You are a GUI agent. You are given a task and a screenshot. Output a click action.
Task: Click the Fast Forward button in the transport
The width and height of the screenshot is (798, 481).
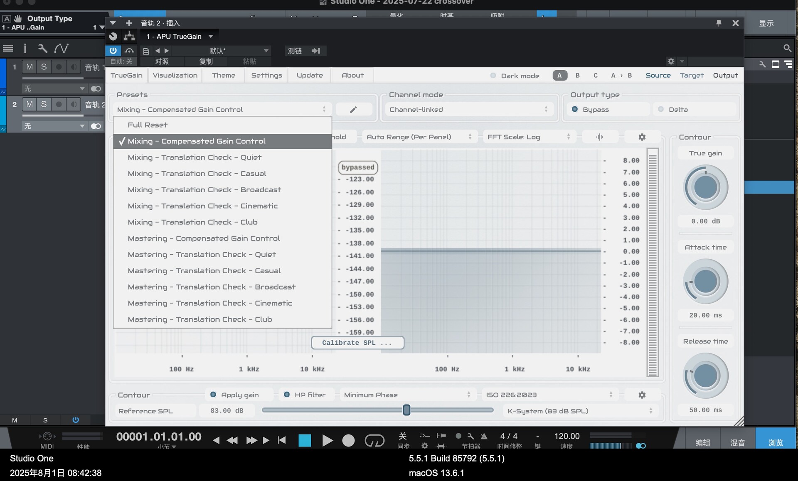coord(251,440)
